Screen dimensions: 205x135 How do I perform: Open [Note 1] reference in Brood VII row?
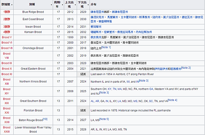click(x=106, y=47)
